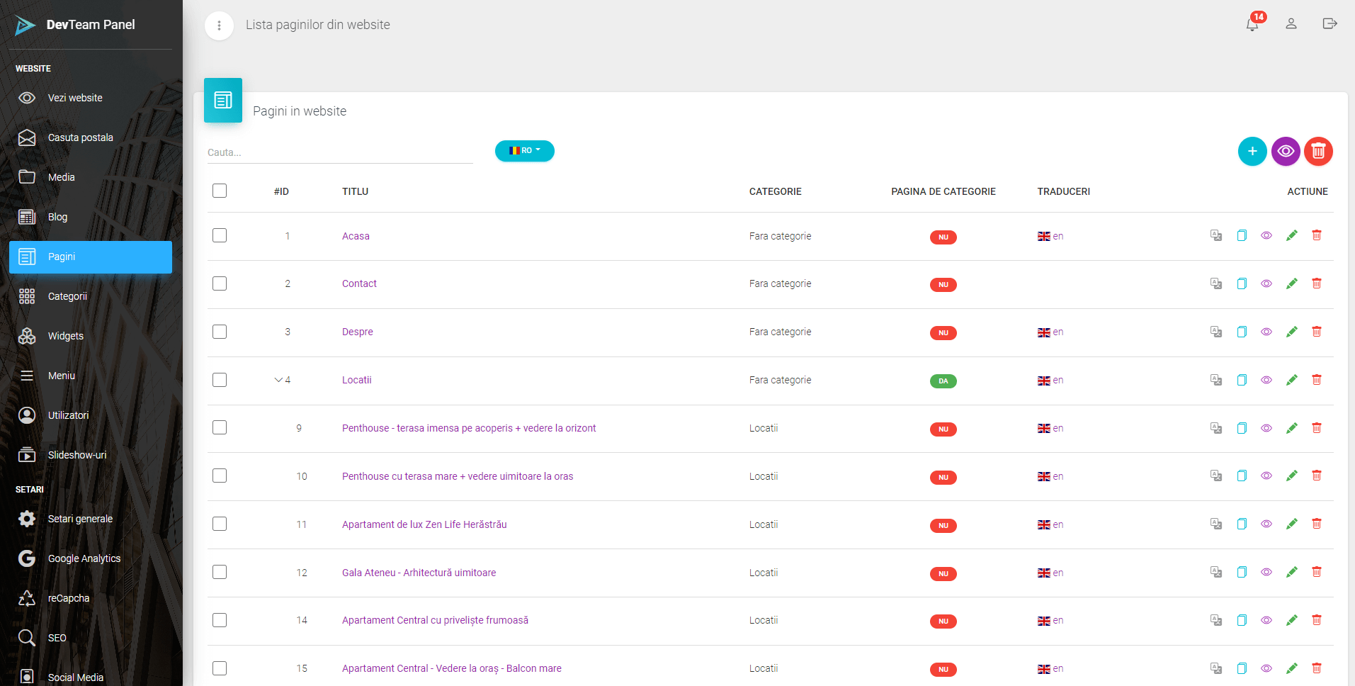Click the Cauta search field
This screenshot has width=1355, height=686.
[339, 152]
